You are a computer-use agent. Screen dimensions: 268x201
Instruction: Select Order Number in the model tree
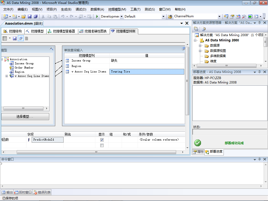point(24,68)
